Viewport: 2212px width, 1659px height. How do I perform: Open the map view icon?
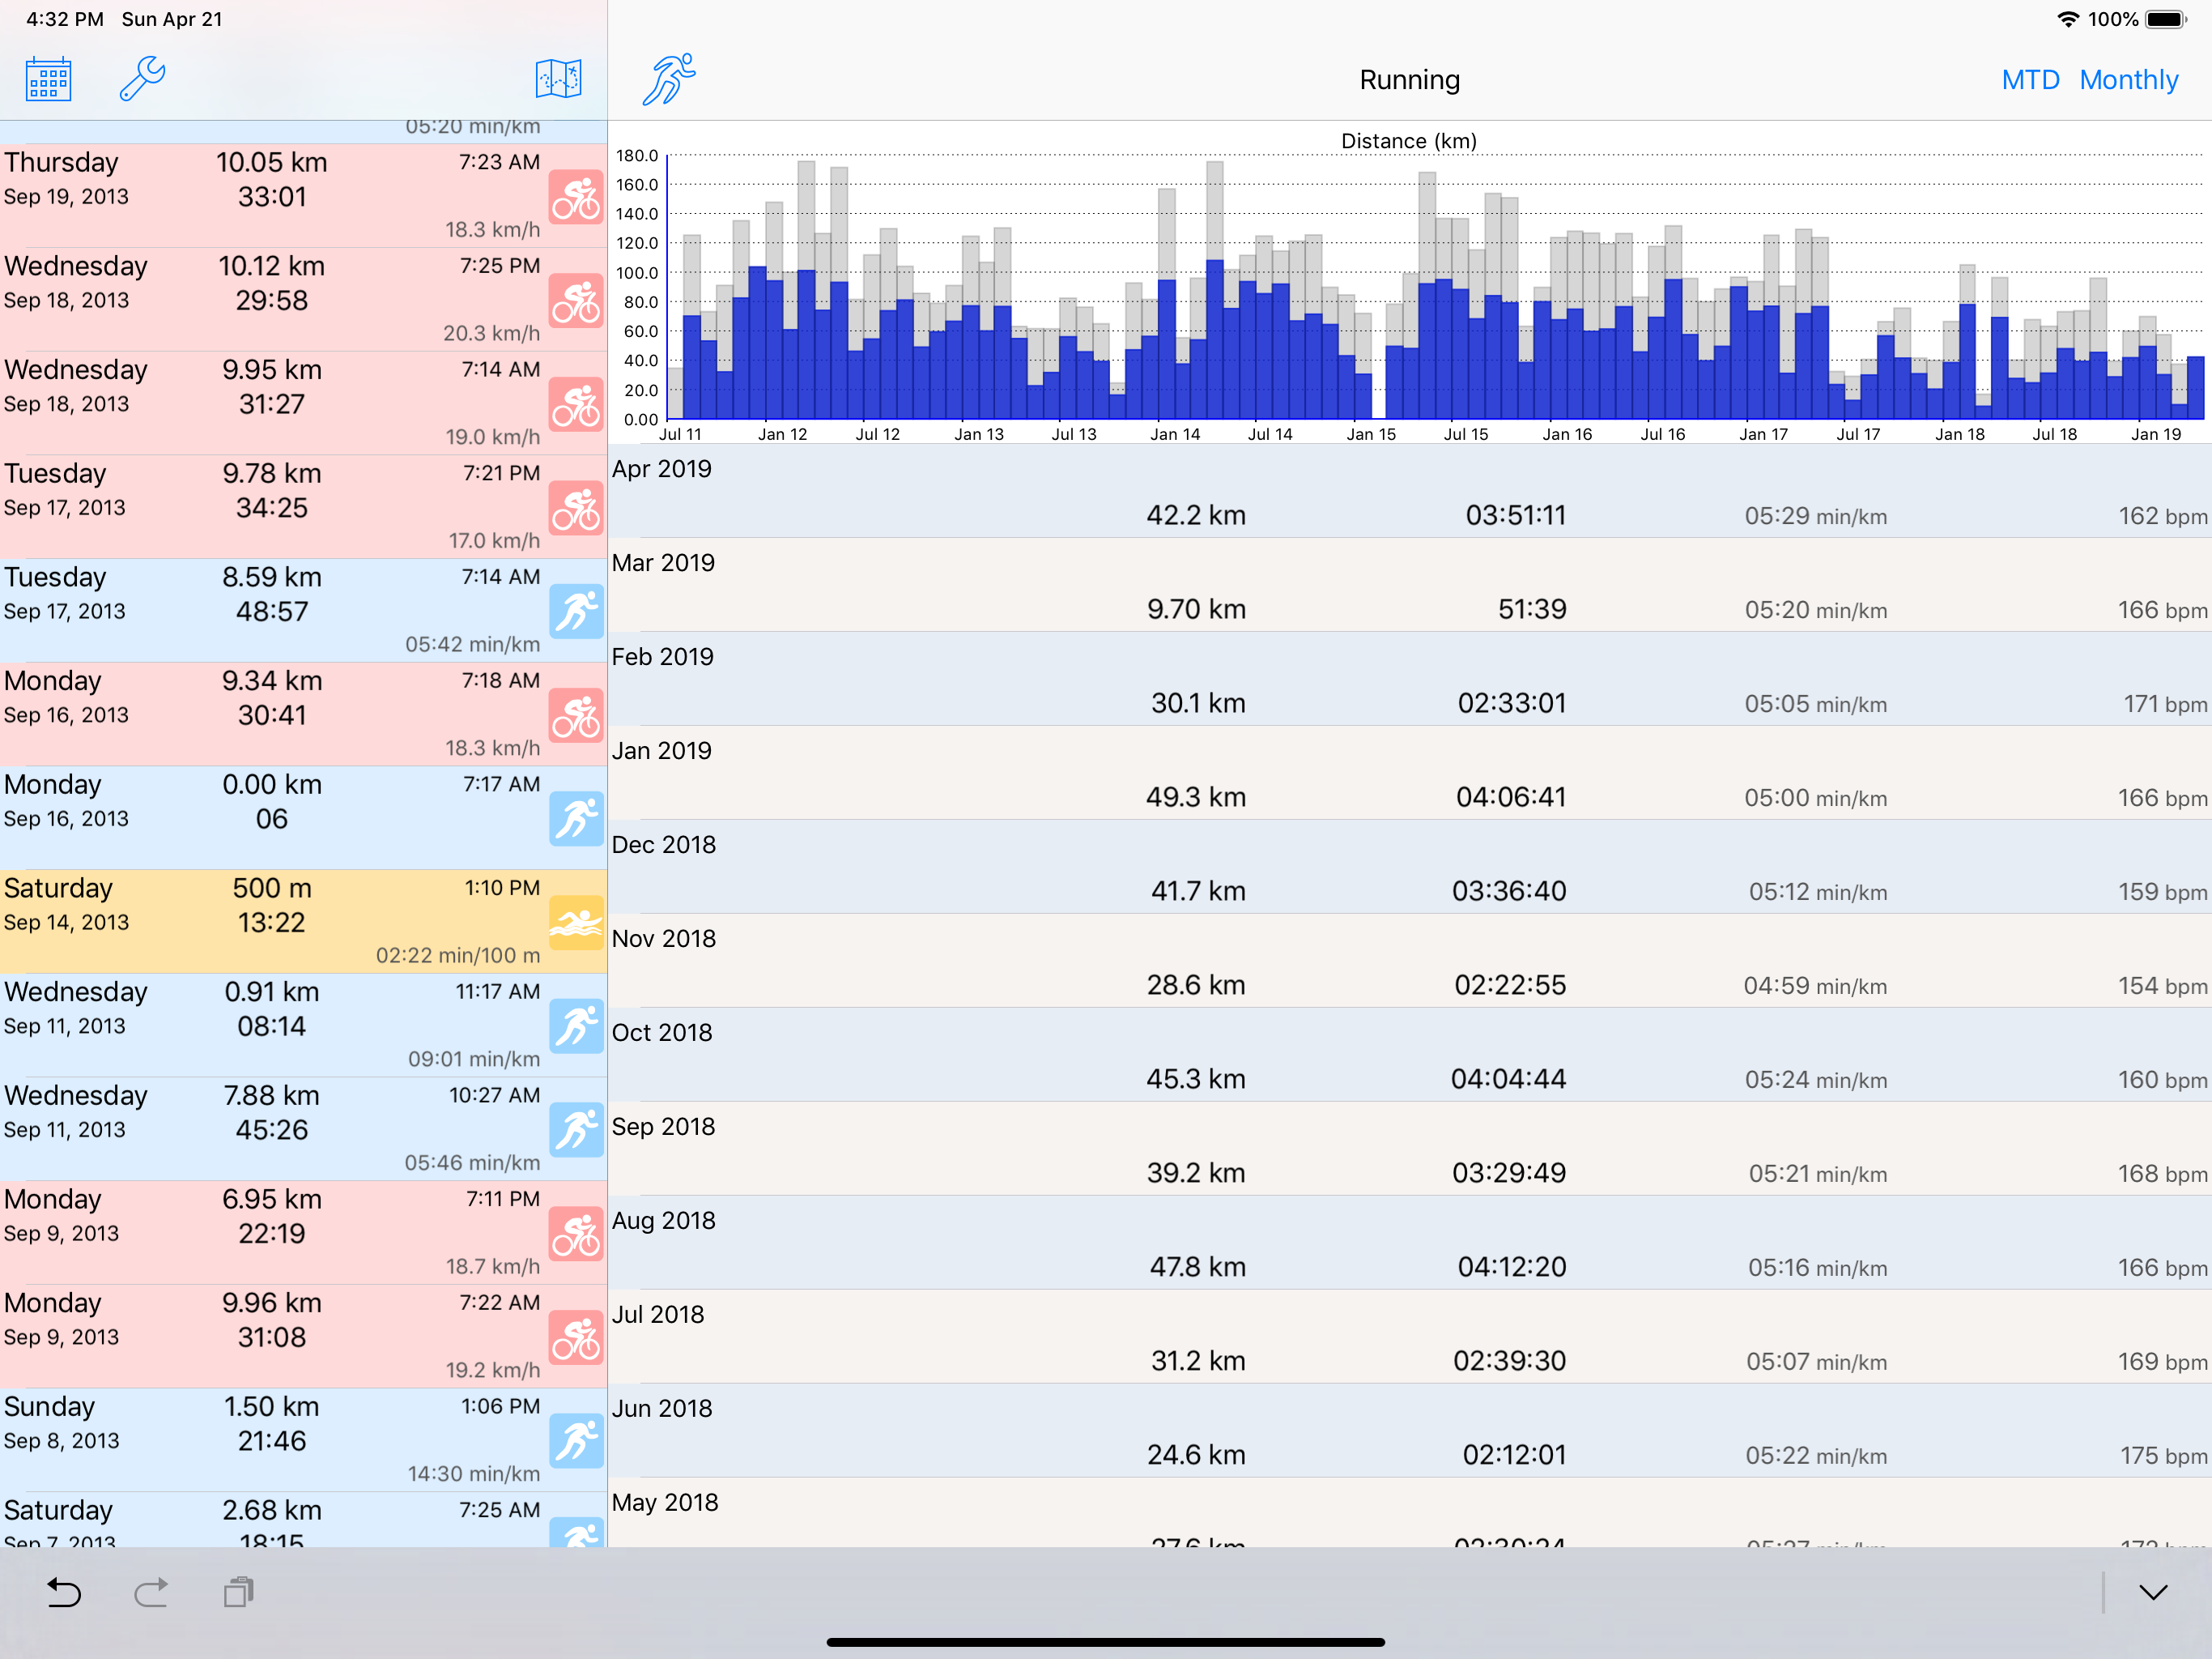tap(558, 79)
